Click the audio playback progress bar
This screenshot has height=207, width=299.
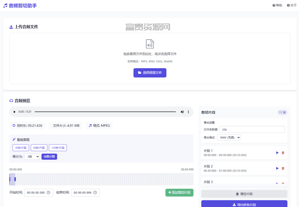(x=105, y=112)
